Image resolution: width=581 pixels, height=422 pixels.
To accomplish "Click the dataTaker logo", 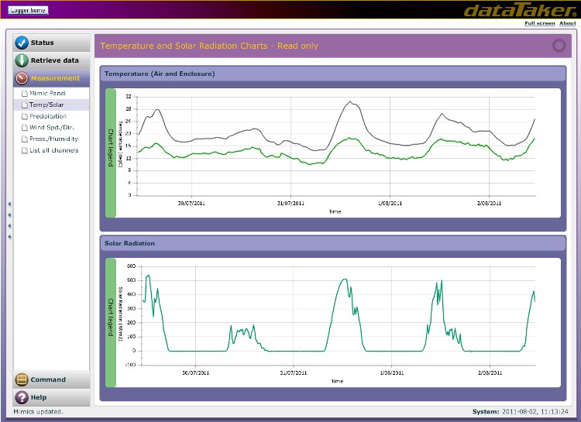I will tap(519, 11).
